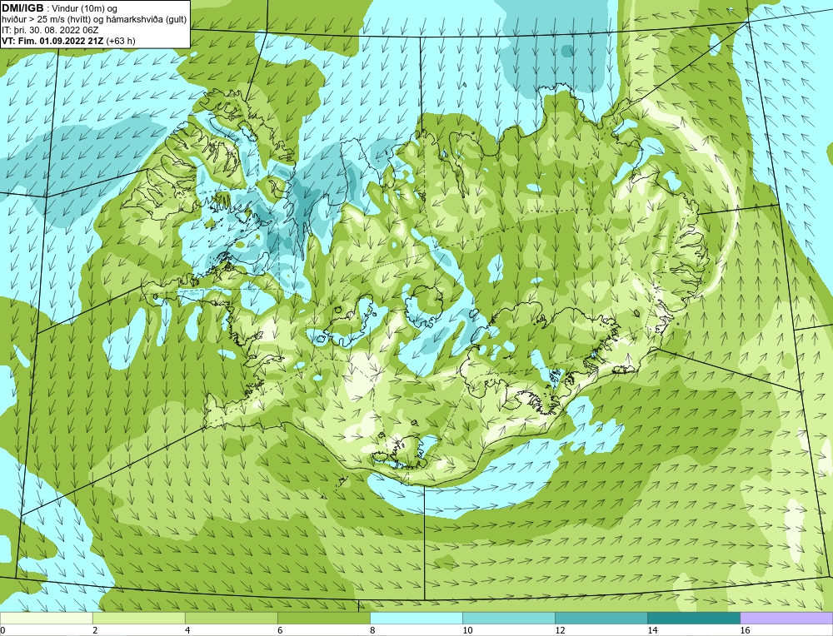Click the purple swatch above 16 m/s
Viewport: 833px width, 636px height.
pos(786,619)
